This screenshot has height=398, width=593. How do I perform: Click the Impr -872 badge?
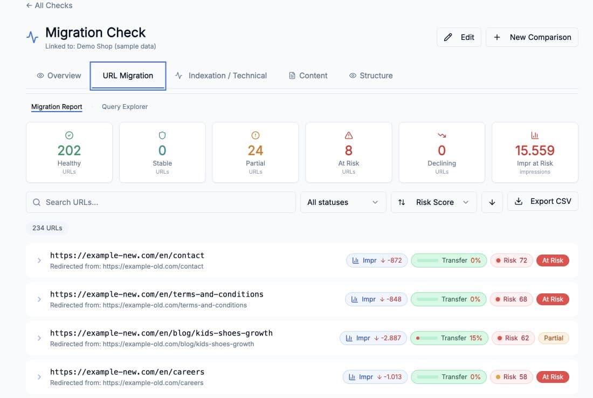click(377, 260)
